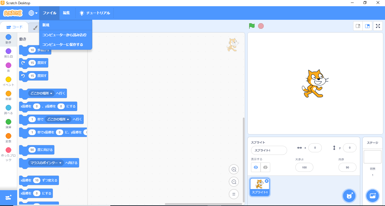The height and width of the screenshot is (206, 385).
Task: Choose コンピューターから読み込む menu entry
Action: [66, 35]
